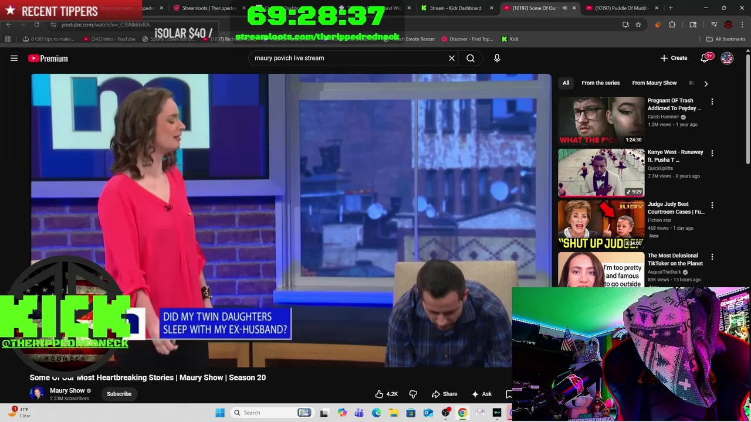Switch to the Streamloots tab
The width and height of the screenshot is (751, 422).
point(208,8)
